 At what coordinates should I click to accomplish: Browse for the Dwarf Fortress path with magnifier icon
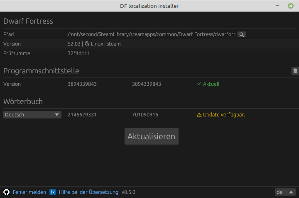242,34
